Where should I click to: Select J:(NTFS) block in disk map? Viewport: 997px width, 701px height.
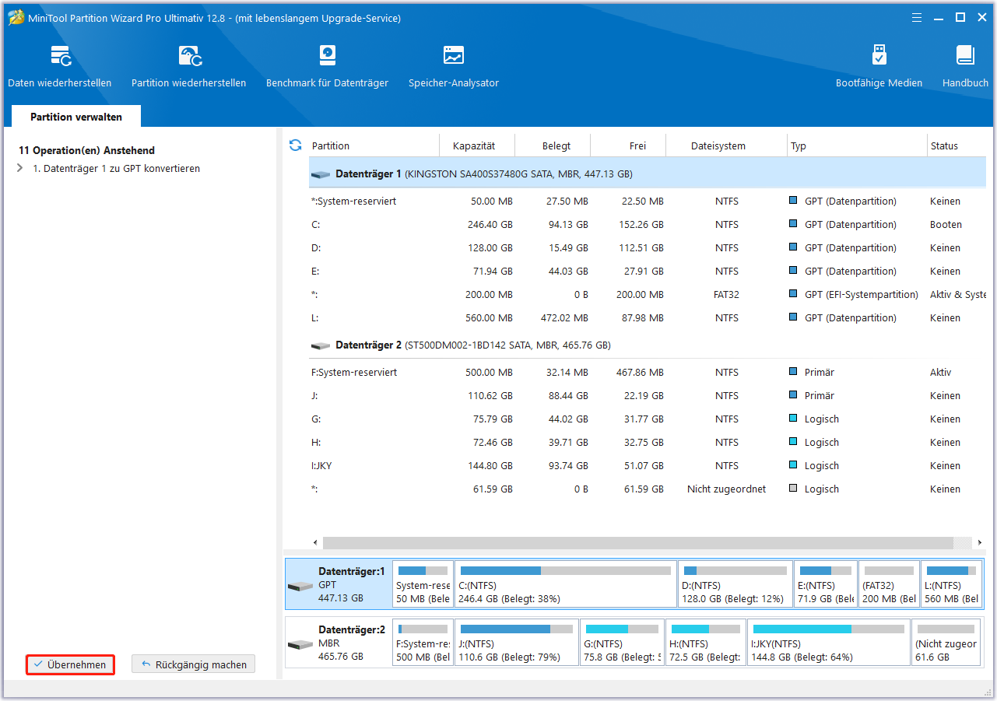pyautogui.click(x=517, y=643)
